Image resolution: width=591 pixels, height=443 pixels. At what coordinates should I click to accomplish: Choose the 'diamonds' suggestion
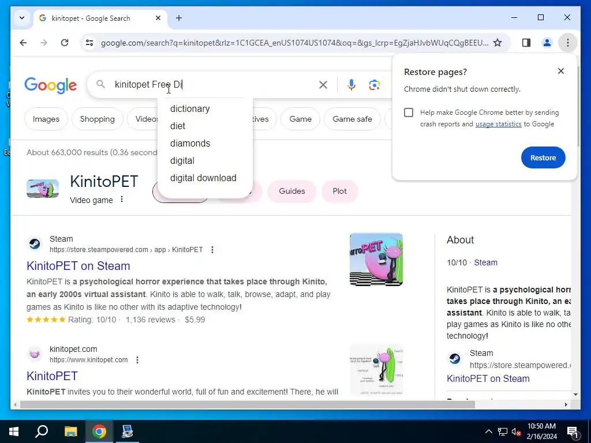tap(190, 144)
